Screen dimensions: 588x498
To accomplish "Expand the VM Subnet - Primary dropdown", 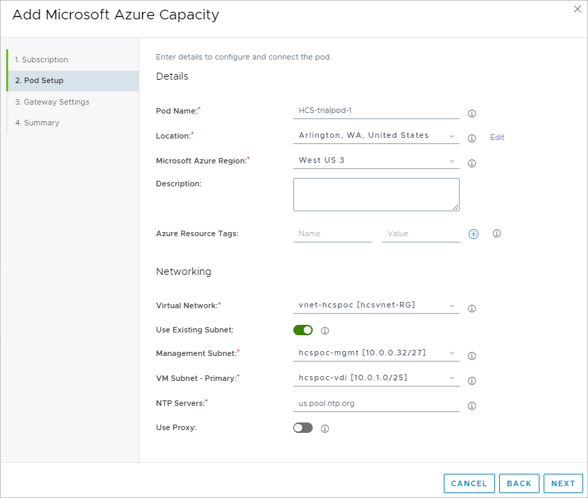I will [376, 377].
